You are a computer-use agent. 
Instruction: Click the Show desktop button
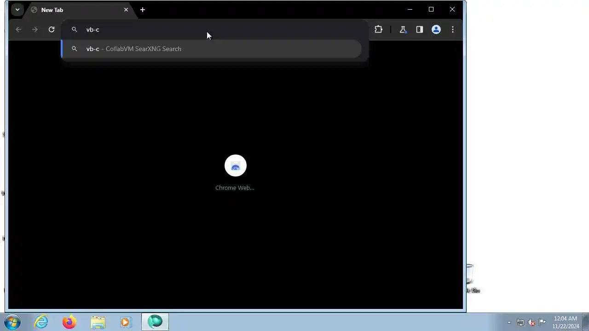[x=586, y=322]
